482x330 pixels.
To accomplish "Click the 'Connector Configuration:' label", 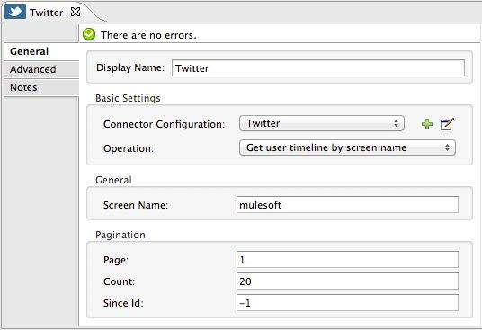I will pos(165,124).
